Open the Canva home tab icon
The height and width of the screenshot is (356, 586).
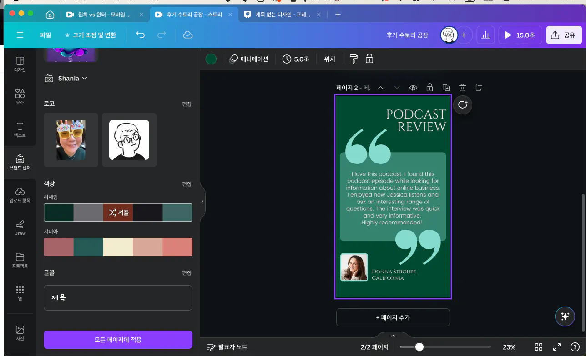(51, 15)
